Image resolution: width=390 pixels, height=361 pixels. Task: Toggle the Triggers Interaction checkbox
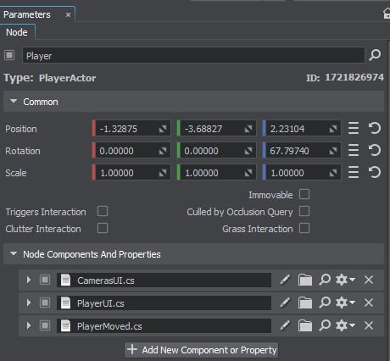103,211
